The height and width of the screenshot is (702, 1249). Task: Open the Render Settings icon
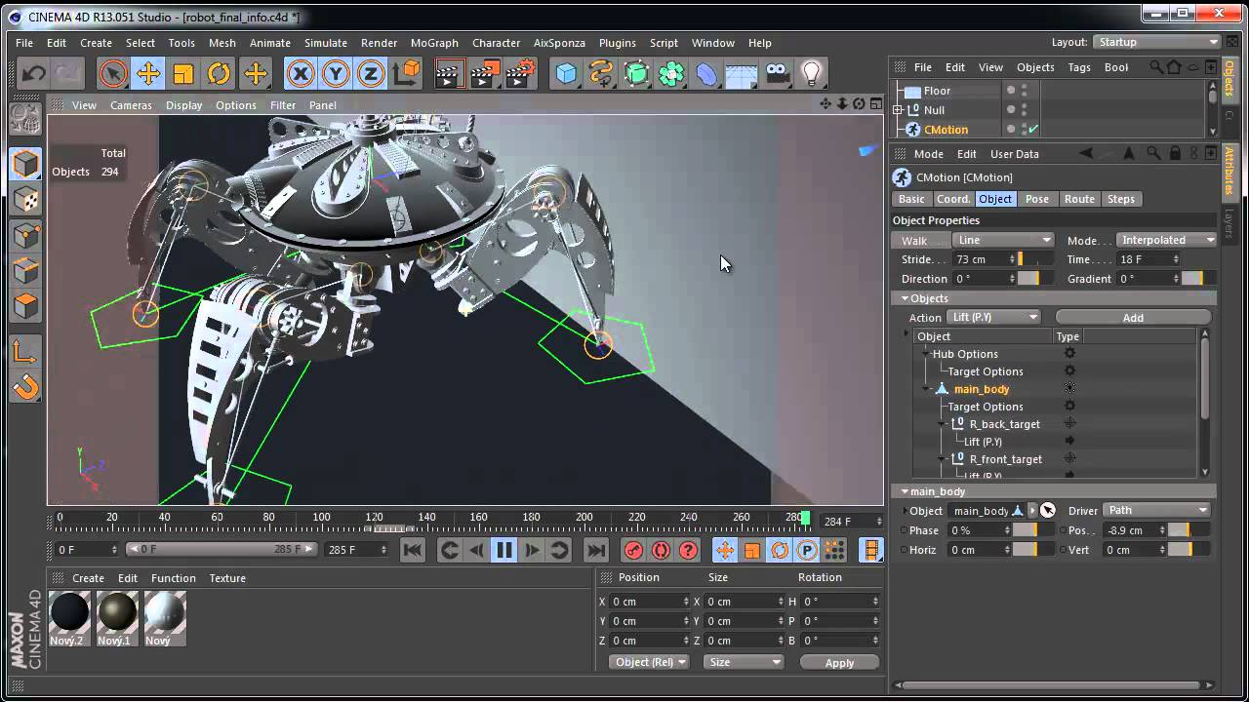pyautogui.click(x=521, y=73)
